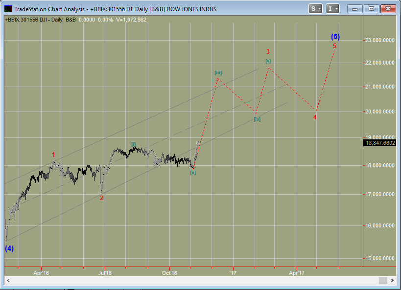Select the teal [ii] subwave label
401x290 pixels.
[193, 173]
